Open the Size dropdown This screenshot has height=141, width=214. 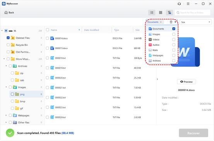click(195, 22)
